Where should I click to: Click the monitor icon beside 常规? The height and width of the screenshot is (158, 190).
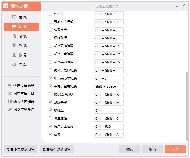[14, 17]
